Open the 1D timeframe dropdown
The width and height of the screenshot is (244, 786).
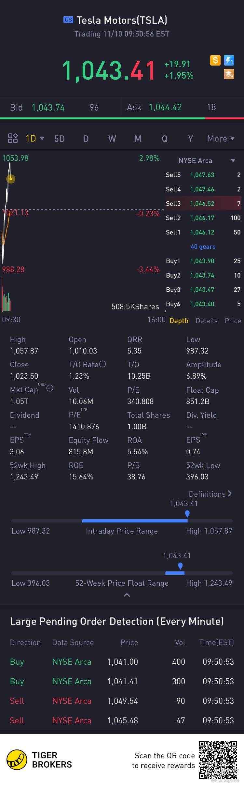35,138
